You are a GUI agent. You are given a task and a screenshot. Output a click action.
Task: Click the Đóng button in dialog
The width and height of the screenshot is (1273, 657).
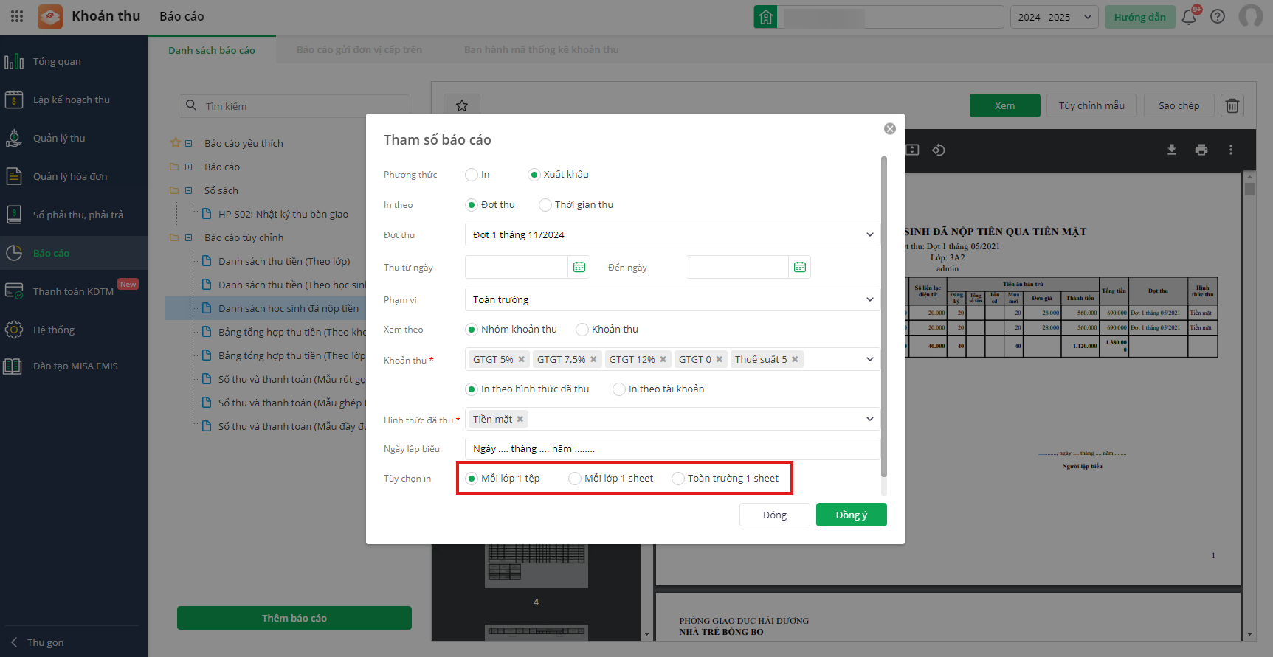click(775, 515)
